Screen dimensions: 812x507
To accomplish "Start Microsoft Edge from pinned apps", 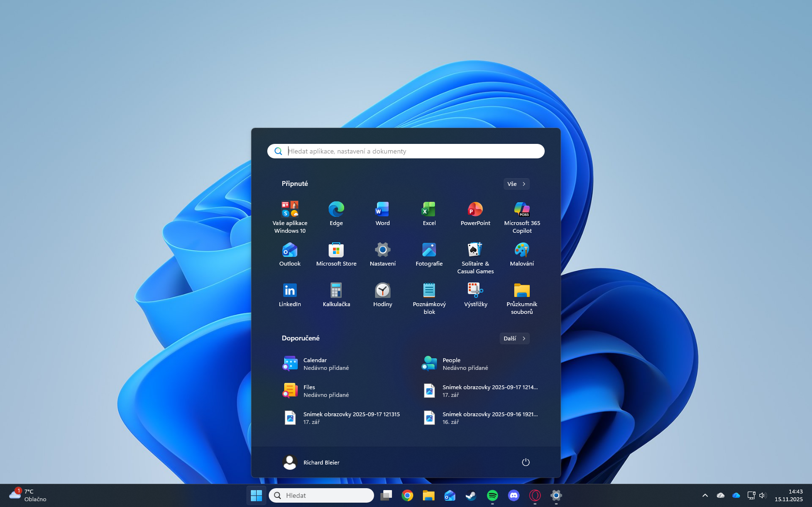I will (x=336, y=212).
